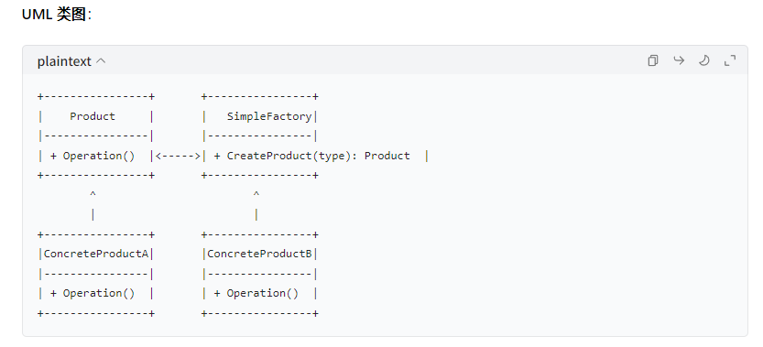Viewport: 763px width, 347px height.
Task: Copy the plaintext code block contents
Action: pyautogui.click(x=653, y=60)
